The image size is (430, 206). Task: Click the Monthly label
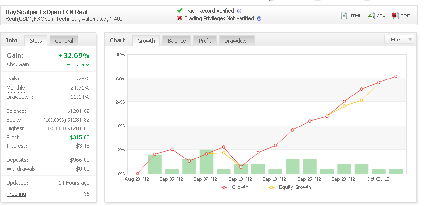17,88
